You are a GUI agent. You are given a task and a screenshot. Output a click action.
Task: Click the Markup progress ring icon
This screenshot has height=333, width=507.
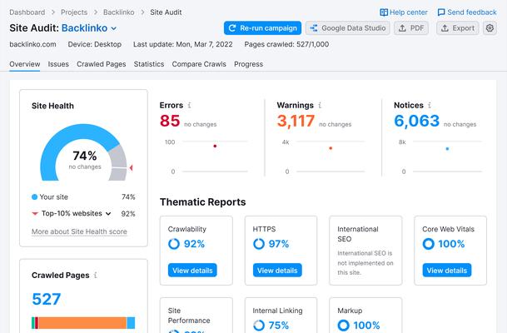(x=343, y=326)
